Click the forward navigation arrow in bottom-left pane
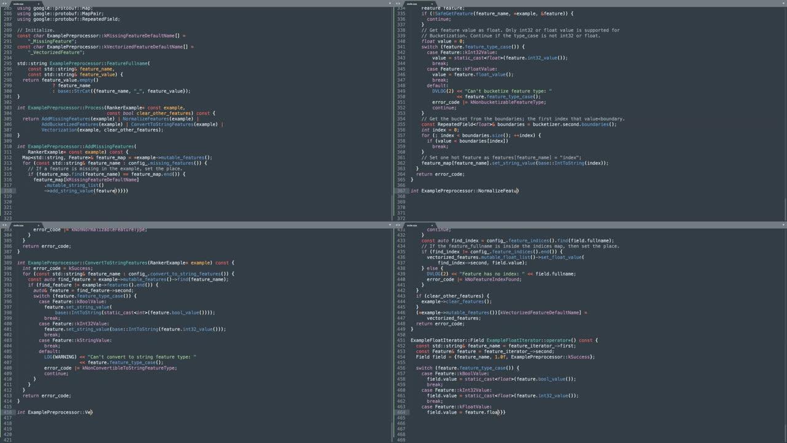Image resolution: width=787 pixels, height=443 pixels. coord(6,225)
